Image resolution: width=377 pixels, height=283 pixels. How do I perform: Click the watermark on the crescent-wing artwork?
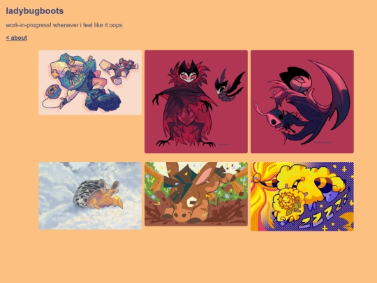pos(323,143)
